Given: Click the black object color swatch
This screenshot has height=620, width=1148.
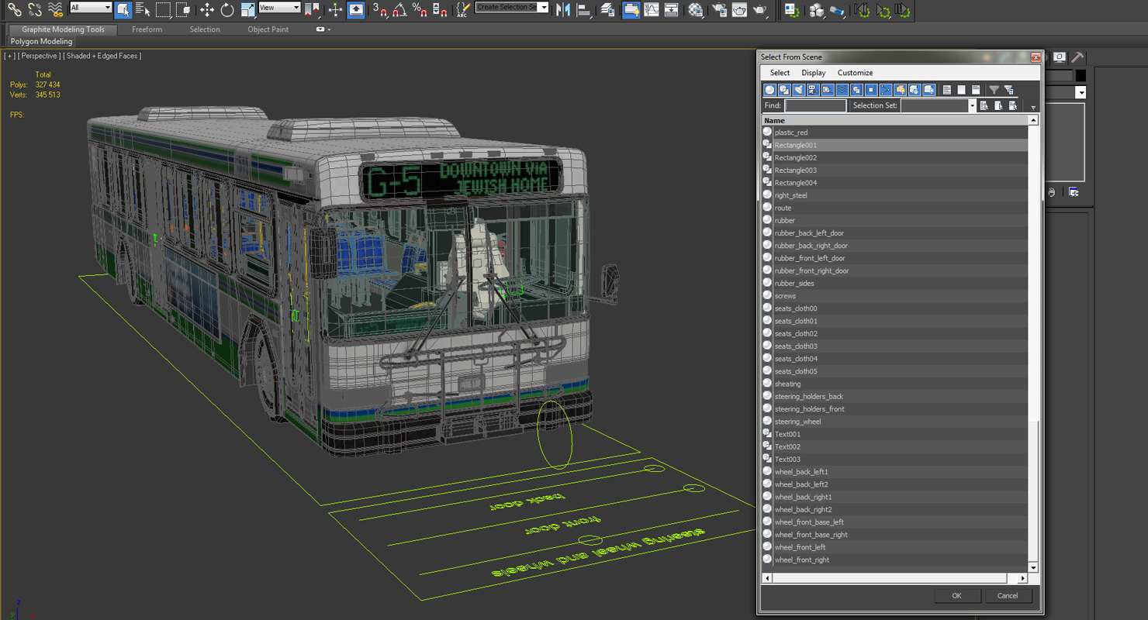Looking at the screenshot, I should (x=1081, y=75).
